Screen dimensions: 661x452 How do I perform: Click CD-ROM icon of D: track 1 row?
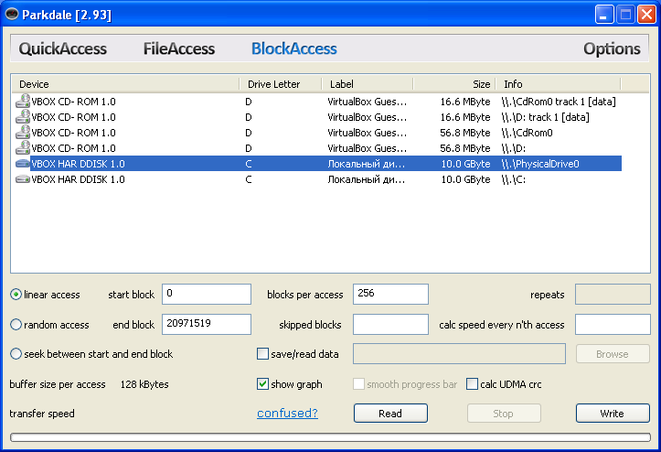pyautogui.click(x=23, y=117)
